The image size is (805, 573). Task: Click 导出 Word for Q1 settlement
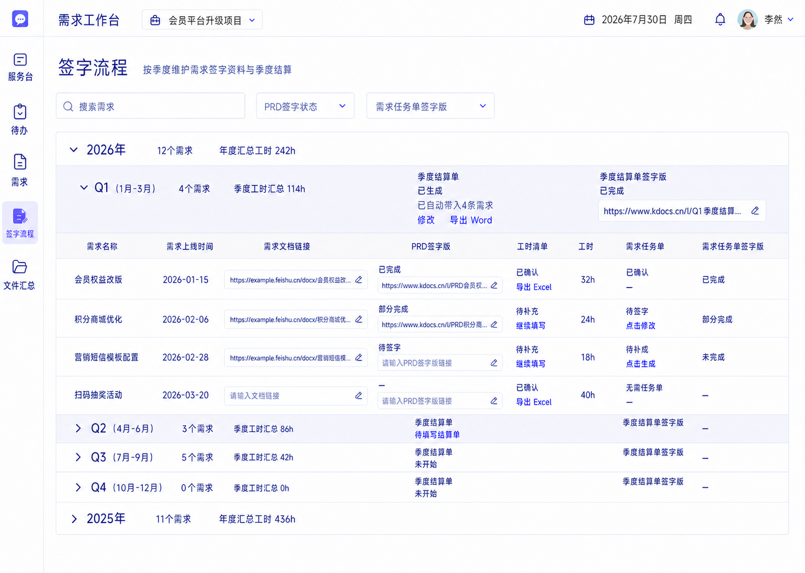point(471,220)
